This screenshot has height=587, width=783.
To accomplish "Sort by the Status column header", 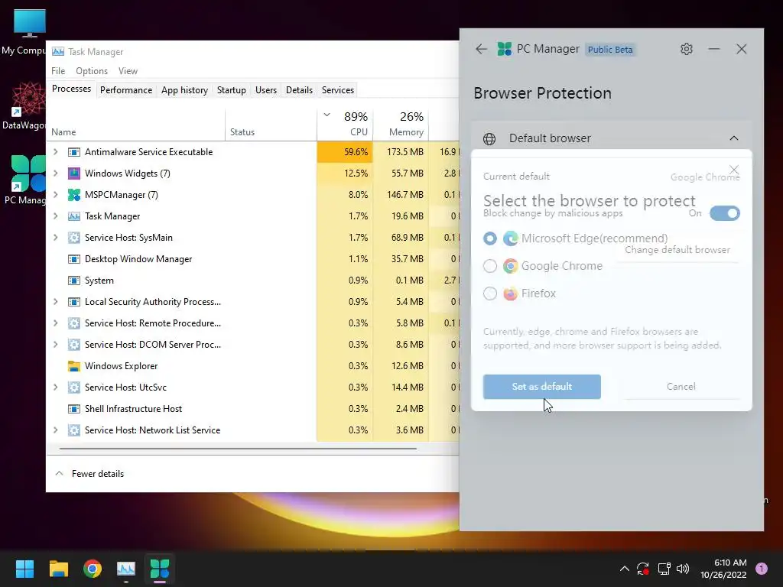I will pos(271,125).
